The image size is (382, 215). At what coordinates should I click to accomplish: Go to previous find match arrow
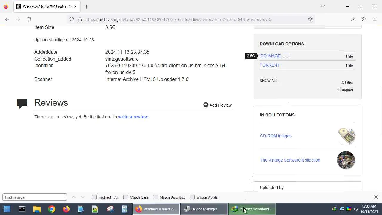(74, 197)
